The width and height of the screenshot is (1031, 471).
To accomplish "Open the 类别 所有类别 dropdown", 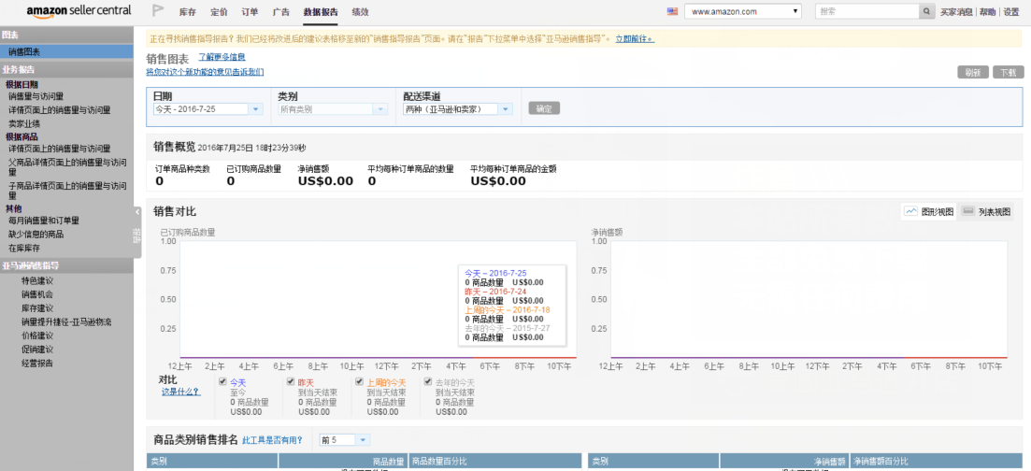I will tap(334, 109).
